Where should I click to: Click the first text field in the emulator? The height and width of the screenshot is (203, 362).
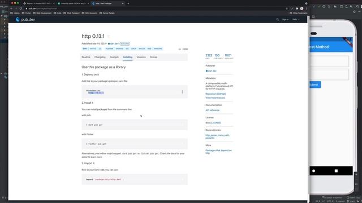pyautogui.click(x=329, y=61)
